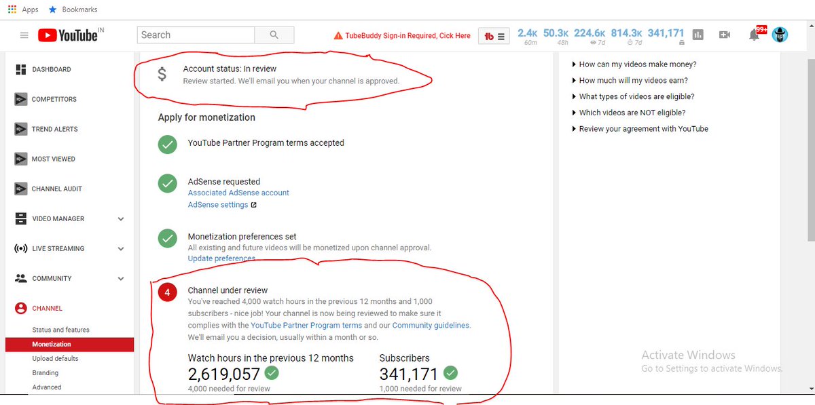Viewport: 815px width, 405px height.
Task: Open the account avatar menu
Action: (780, 35)
